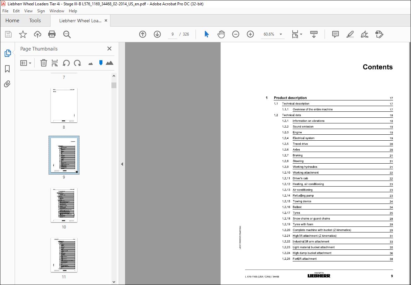Select the highlight text pen tool
This screenshot has width=411, height=285.
pos(350,34)
